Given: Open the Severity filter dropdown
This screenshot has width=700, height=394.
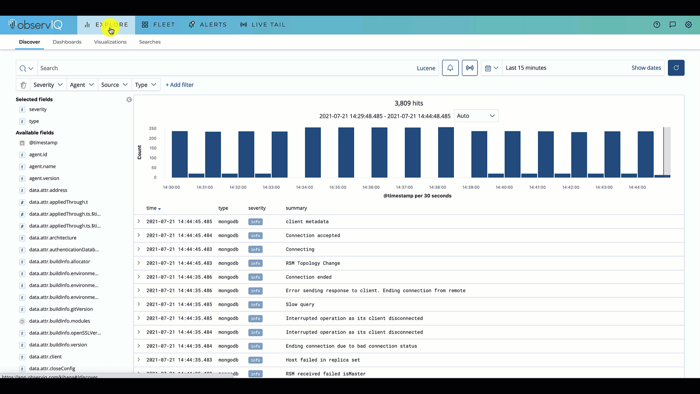Looking at the screenshot, I should coord(48,85).
